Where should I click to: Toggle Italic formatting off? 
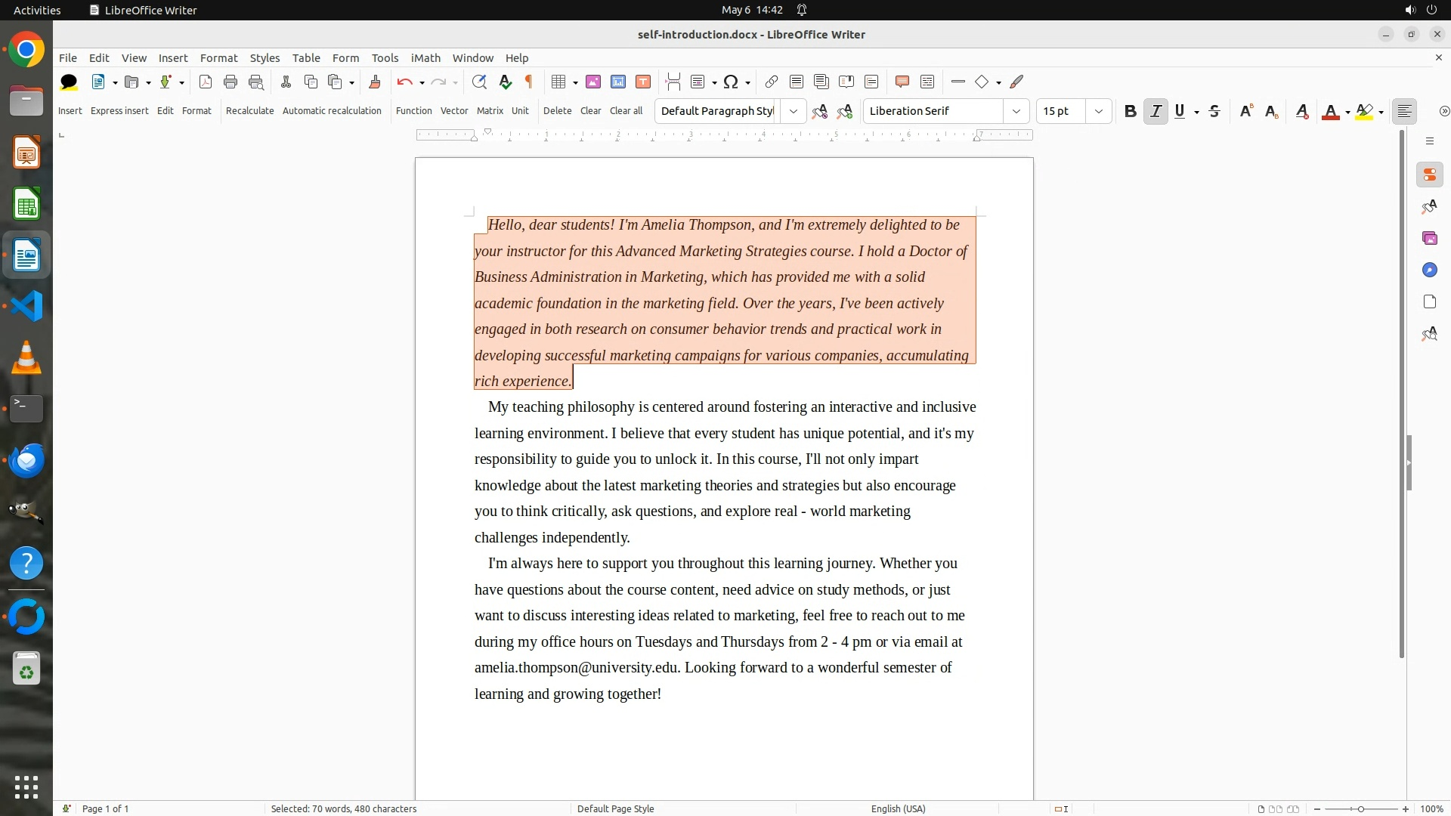click(1155, 111)
